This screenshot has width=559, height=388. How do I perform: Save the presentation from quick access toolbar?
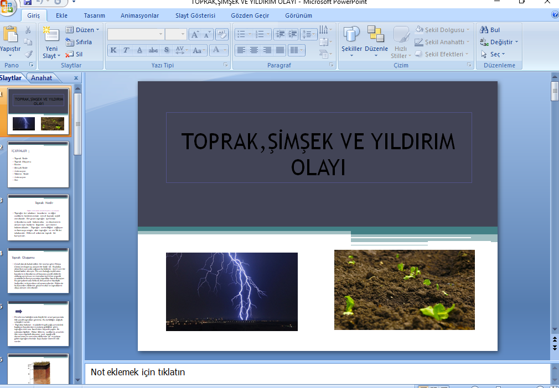tap(28, 3)
